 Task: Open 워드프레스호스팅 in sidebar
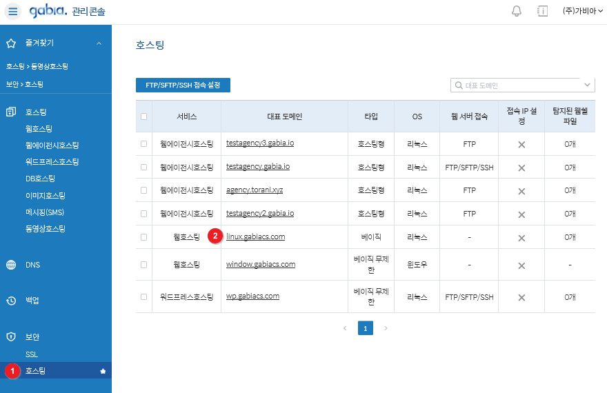(52, 162)
